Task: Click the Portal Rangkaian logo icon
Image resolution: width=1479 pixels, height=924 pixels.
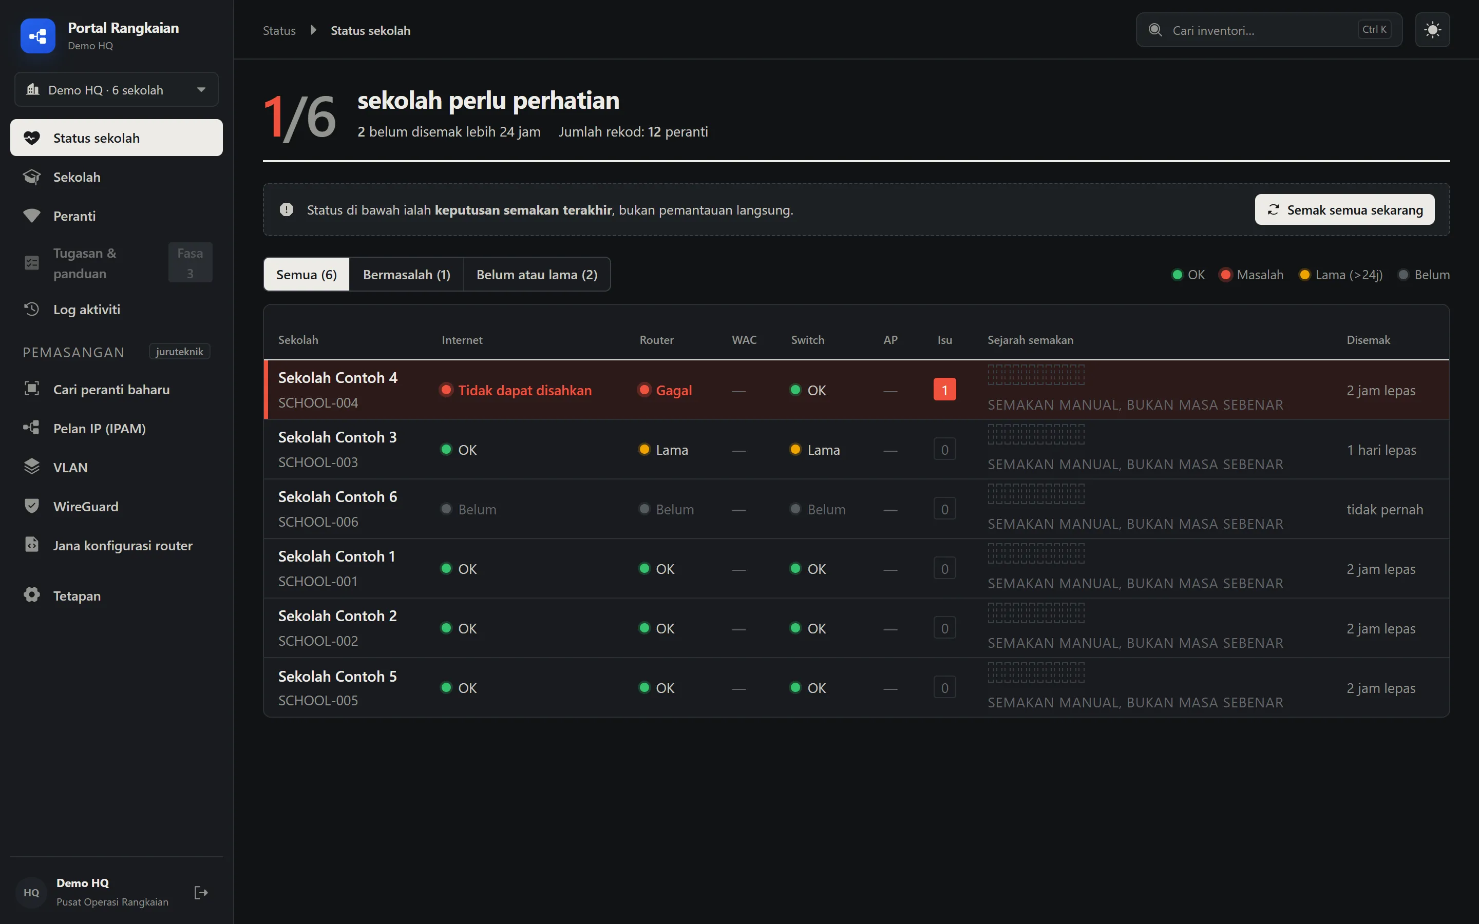Action: (x=37, y=36)
